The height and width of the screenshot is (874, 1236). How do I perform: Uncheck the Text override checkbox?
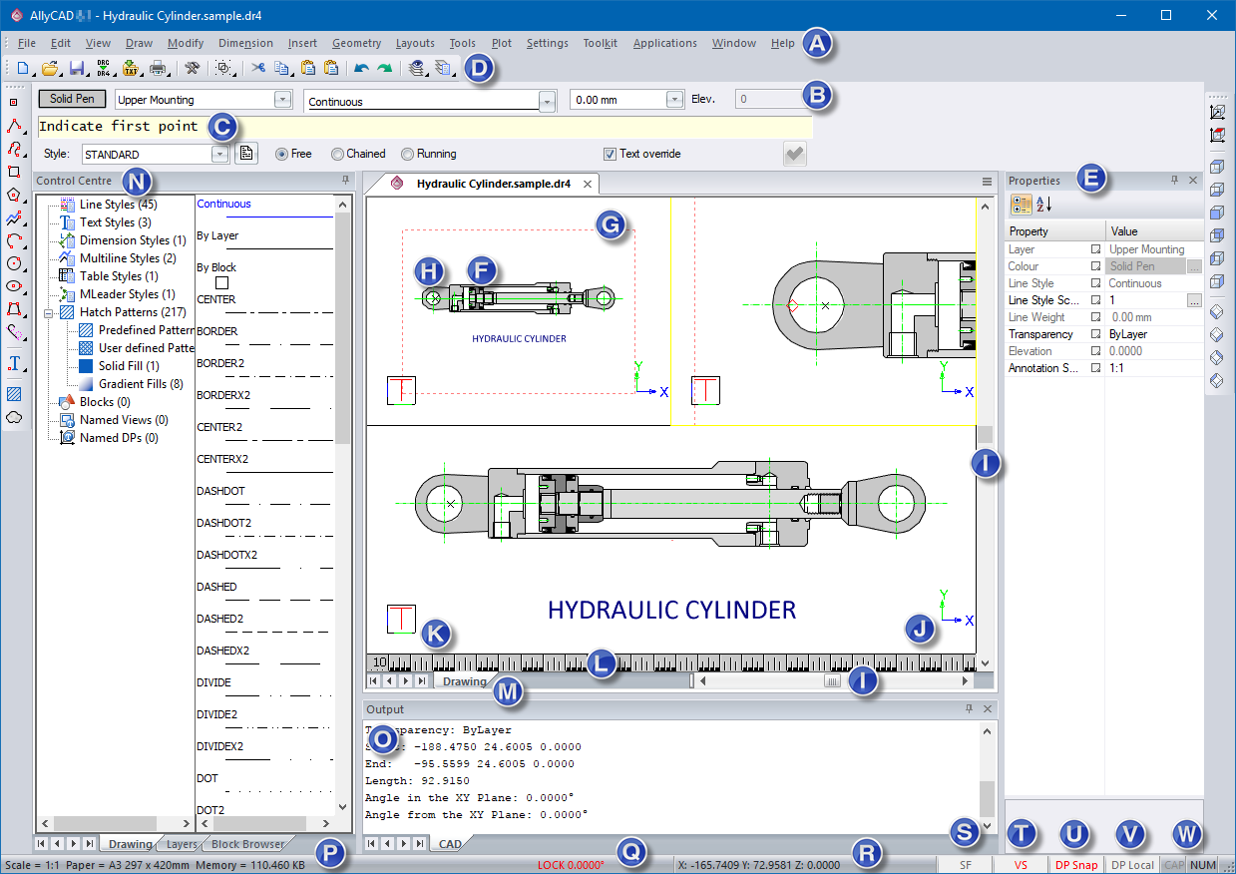click(610, 154)
